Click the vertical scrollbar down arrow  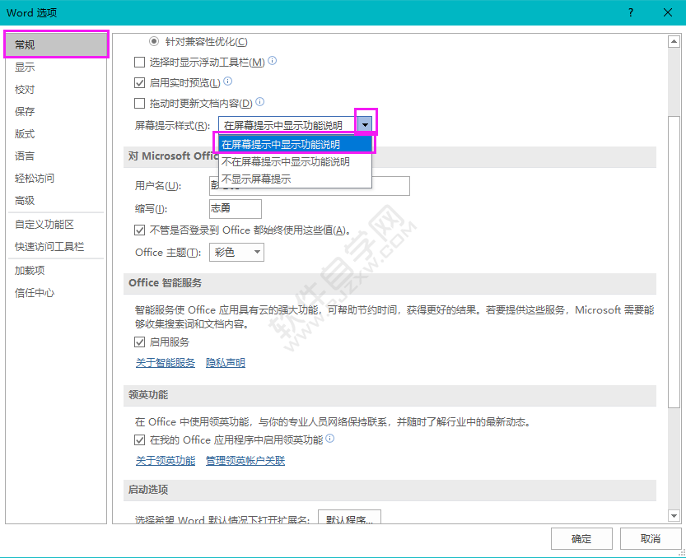(672, 514)
